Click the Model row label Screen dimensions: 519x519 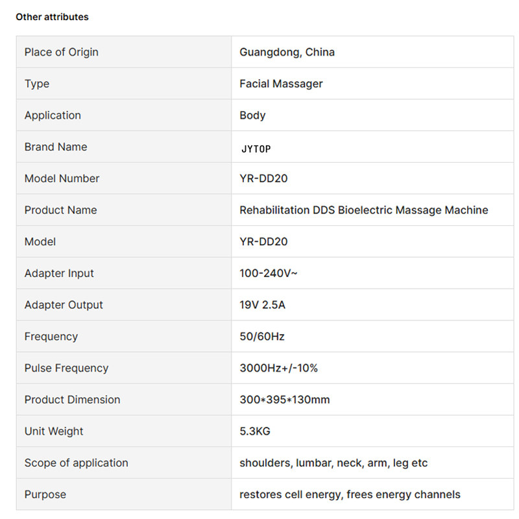[x=40, y=241]
